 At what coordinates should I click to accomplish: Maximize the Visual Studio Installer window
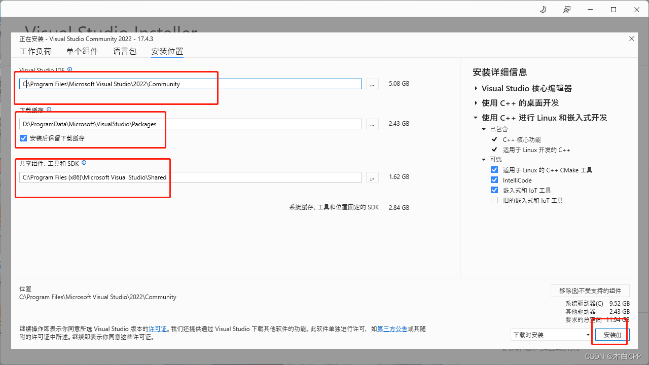(614, 10)
